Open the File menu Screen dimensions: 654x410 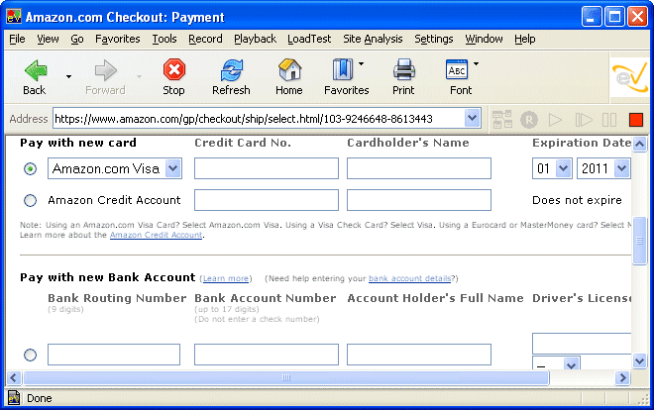coord(17,39)
